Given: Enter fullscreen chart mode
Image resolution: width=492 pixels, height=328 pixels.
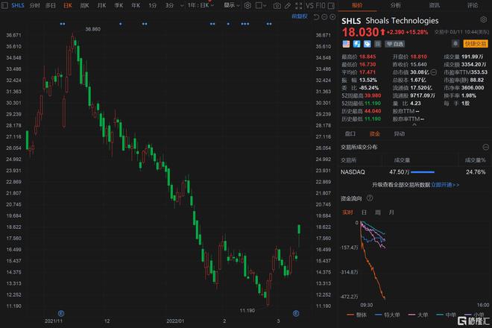Looking at the screenshot, I should tap(299, 6).
